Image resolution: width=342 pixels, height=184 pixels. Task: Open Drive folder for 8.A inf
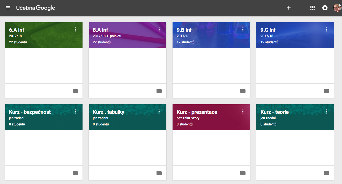coord(159,91)
